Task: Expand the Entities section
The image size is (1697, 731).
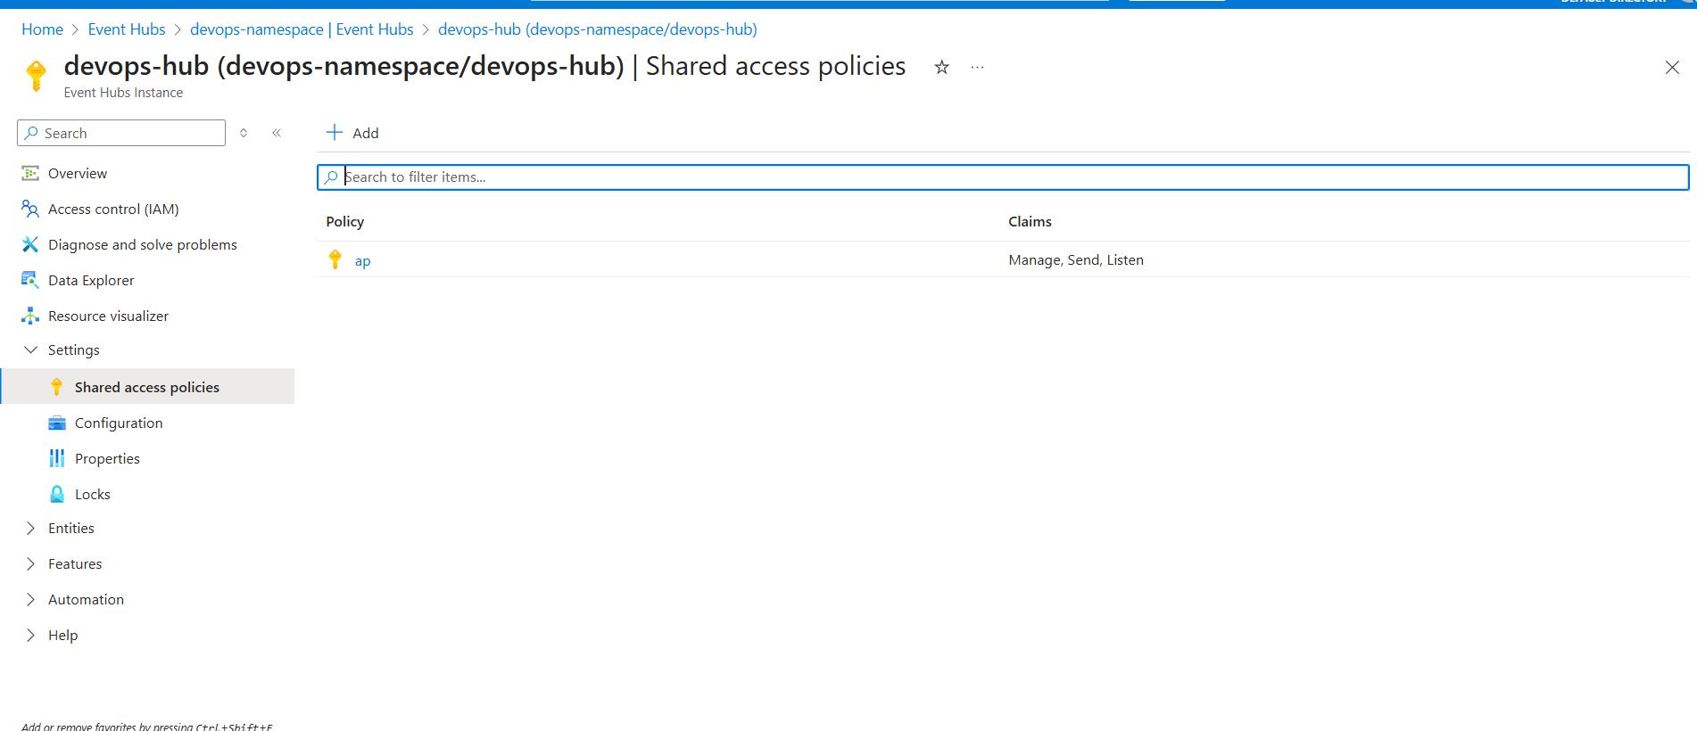Action: tap(30, 528)
